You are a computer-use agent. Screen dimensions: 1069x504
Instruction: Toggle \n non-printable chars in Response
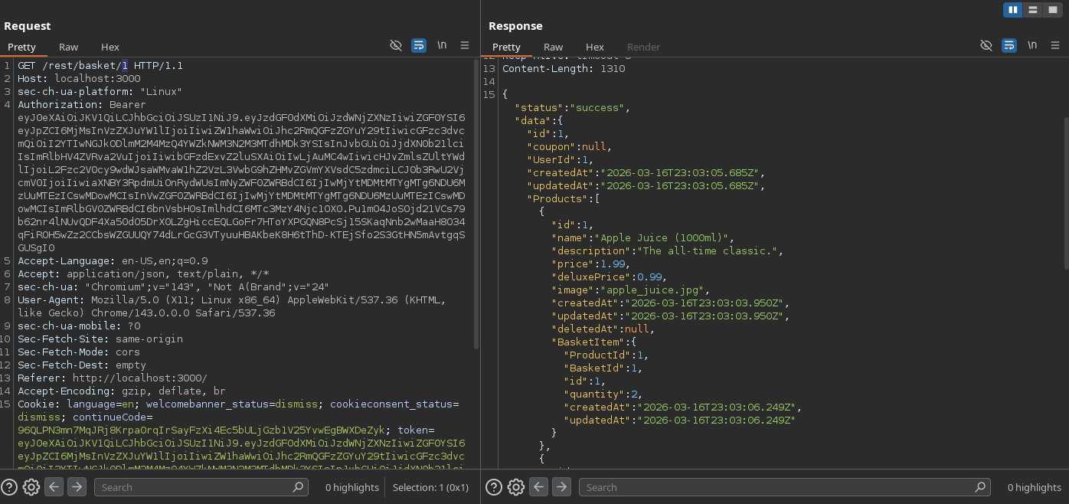point(1032,46)
